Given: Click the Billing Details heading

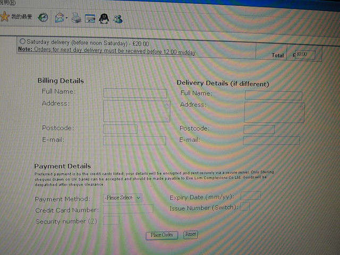Looking at the screenshot, I should (61, 81).
